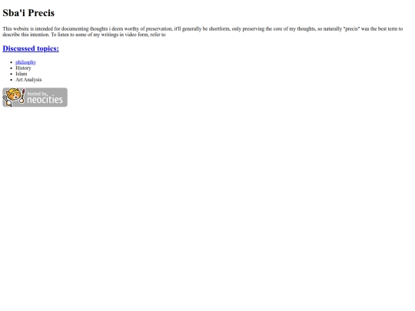Click the bullet marker beside Islam
The image size is (415, 311).
pyautogui.click(x=12, y=74)
